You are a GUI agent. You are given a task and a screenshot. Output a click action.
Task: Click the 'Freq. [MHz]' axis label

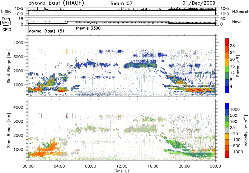point(6,22)
